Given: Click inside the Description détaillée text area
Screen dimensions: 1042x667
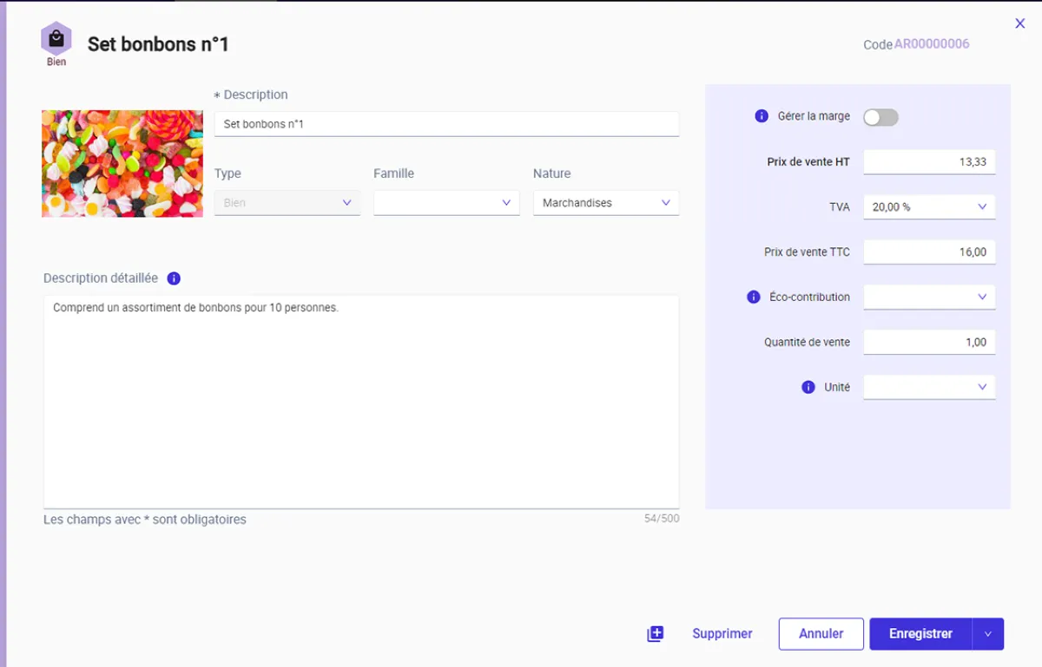Looking at the screenshot, I should tap(361, 402).
